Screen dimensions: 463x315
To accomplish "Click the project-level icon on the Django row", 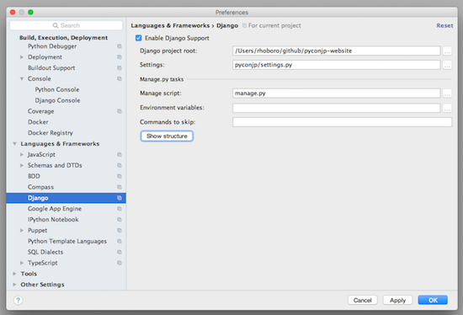I will click(x=120, y=198).
